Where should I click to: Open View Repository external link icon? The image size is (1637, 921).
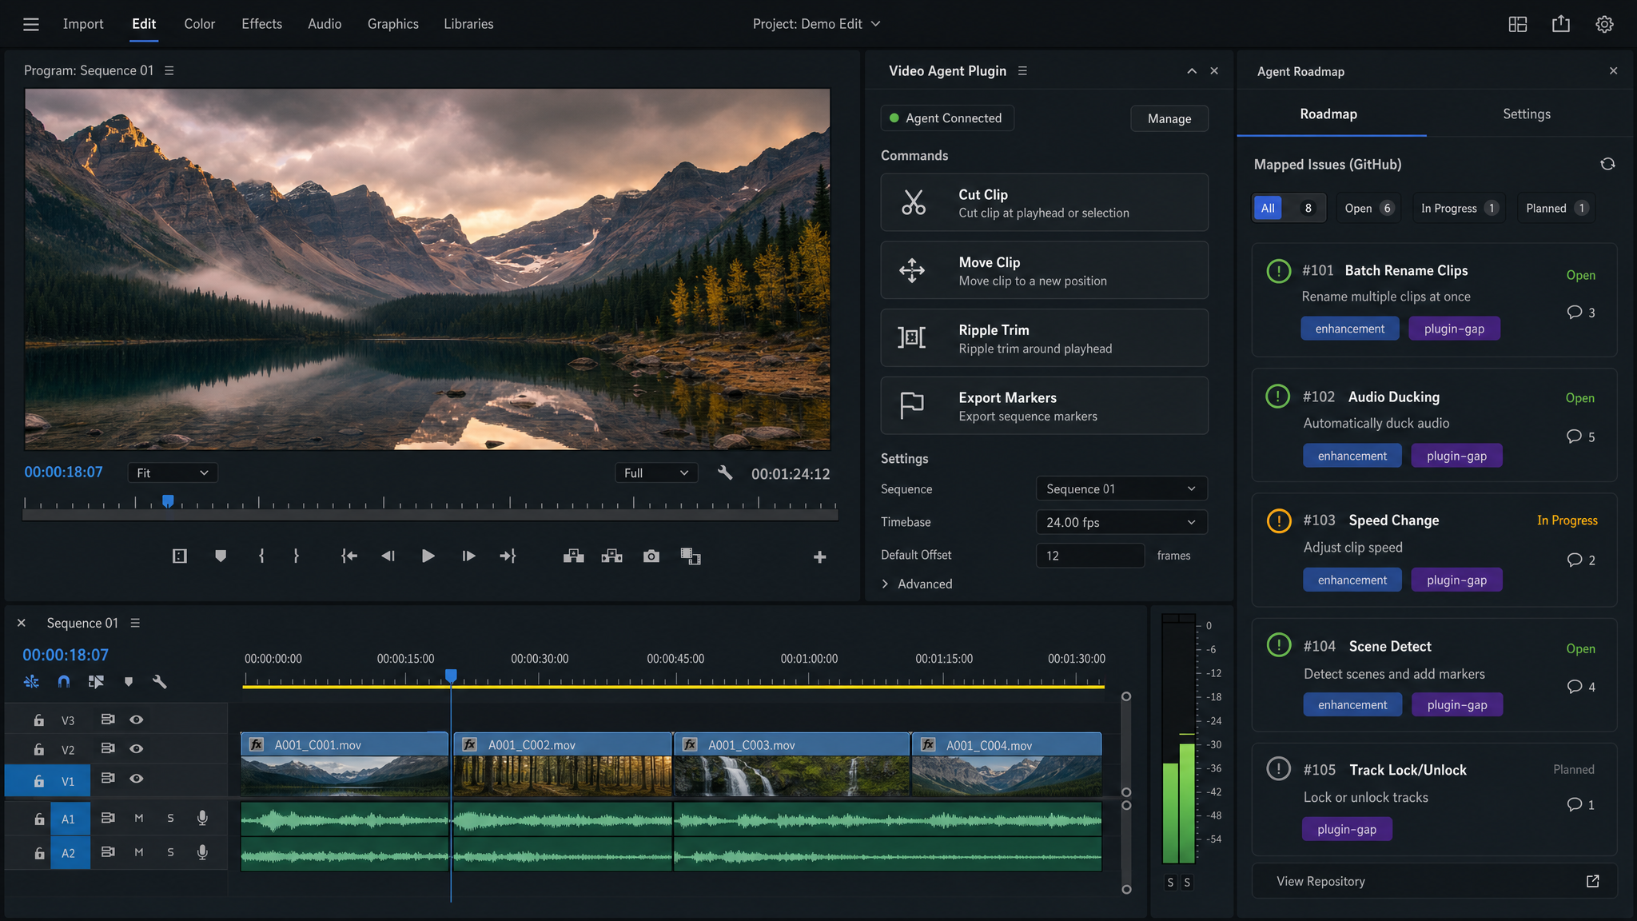tap(1592, 880)
